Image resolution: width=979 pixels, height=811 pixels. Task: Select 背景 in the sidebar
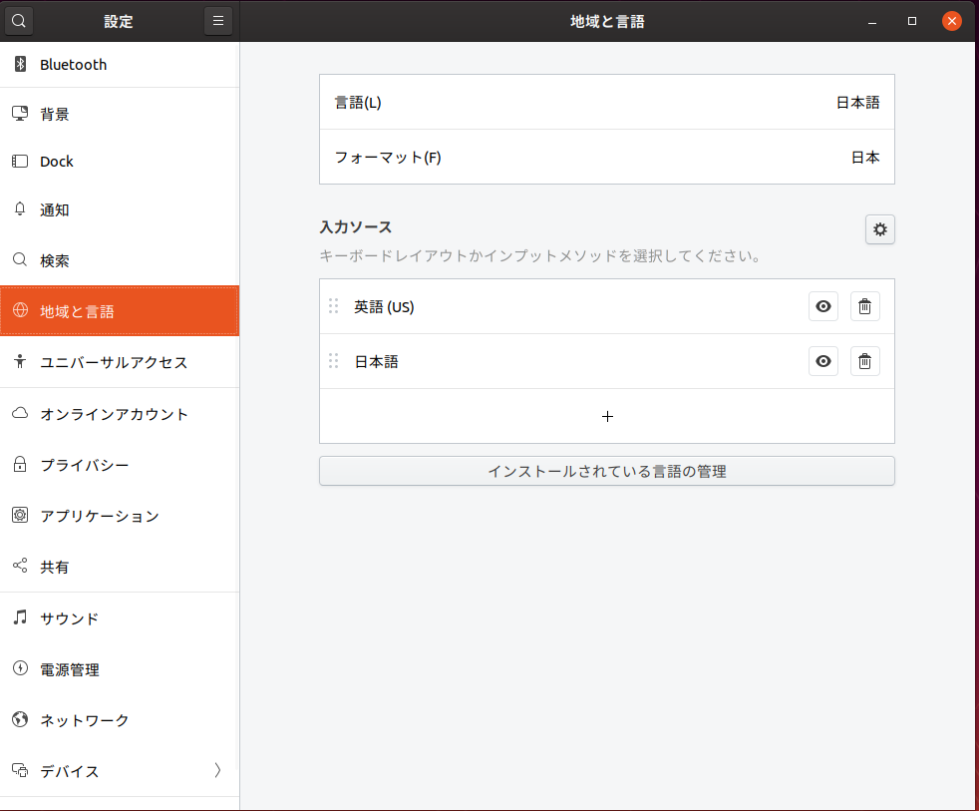click(x=120, y=113)
